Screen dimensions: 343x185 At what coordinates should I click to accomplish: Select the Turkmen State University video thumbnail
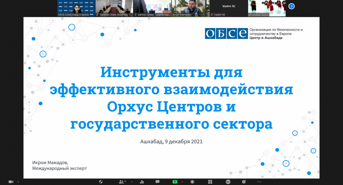pos(114,8)
